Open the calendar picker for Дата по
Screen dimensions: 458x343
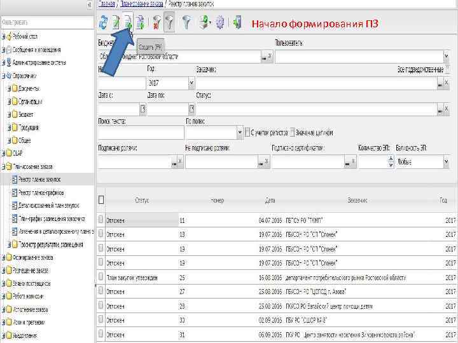click(191, 109)
